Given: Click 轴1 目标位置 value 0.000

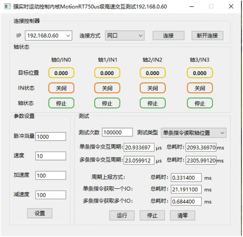Looking at the screenshot, I should (x=107, y=73).
